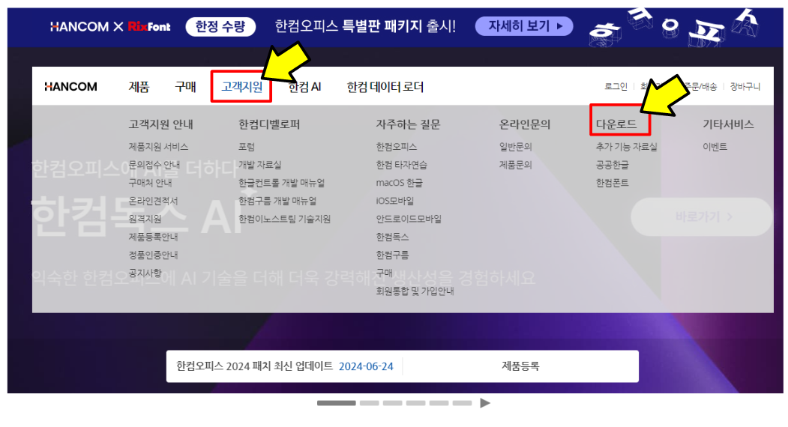Open 제품문의 link

pyautogui.click(x=516, y=165)
